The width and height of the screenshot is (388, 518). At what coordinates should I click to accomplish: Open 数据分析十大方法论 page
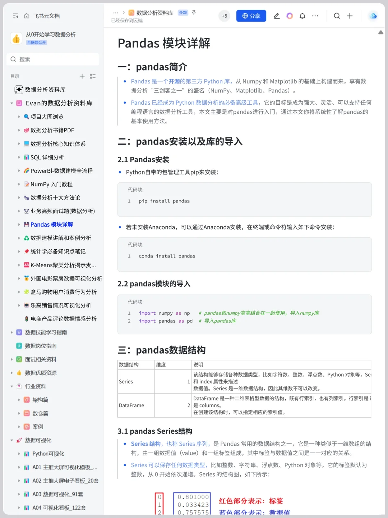coord(55,197)
